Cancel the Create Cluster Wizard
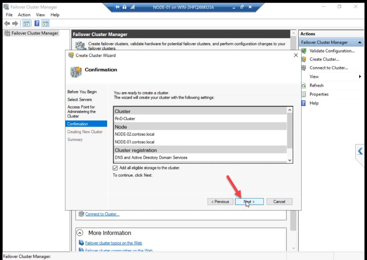This screenshot has width=367, height=260. point(279,202)
